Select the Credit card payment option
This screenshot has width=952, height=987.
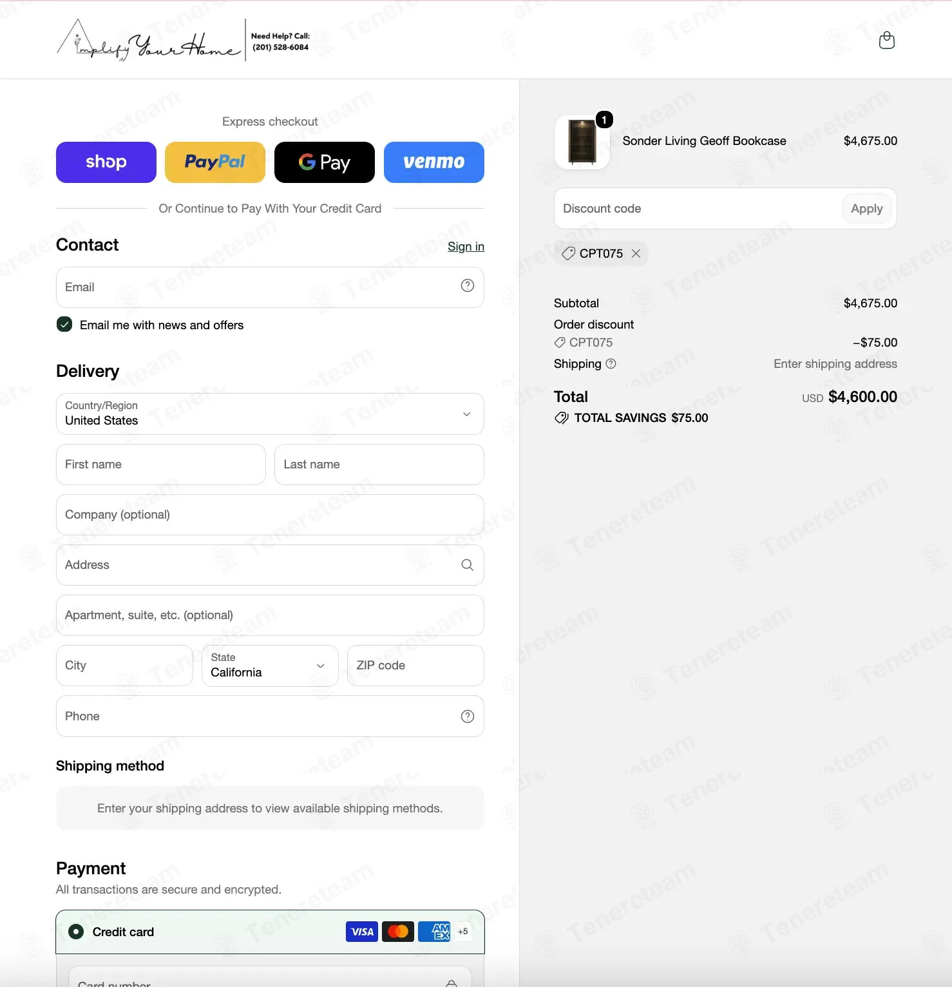(x=76, y=932)
